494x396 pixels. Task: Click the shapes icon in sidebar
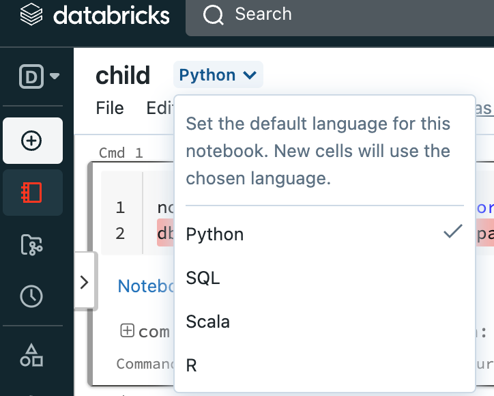[x=32, y=354]
